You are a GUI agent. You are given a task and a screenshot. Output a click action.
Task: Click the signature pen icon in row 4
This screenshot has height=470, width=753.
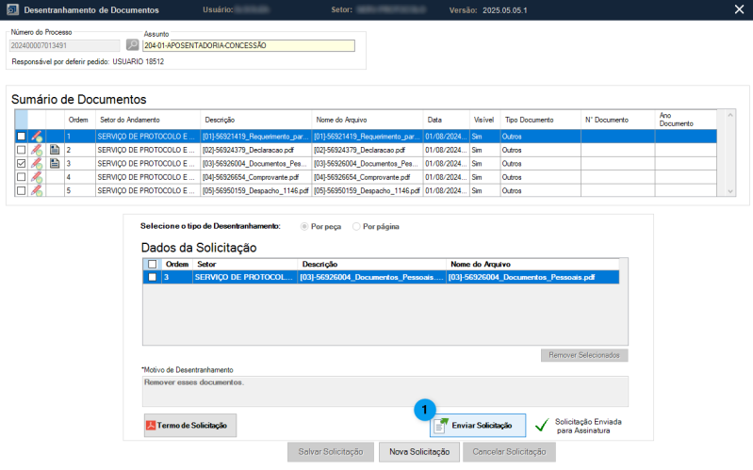coord(37,177)
